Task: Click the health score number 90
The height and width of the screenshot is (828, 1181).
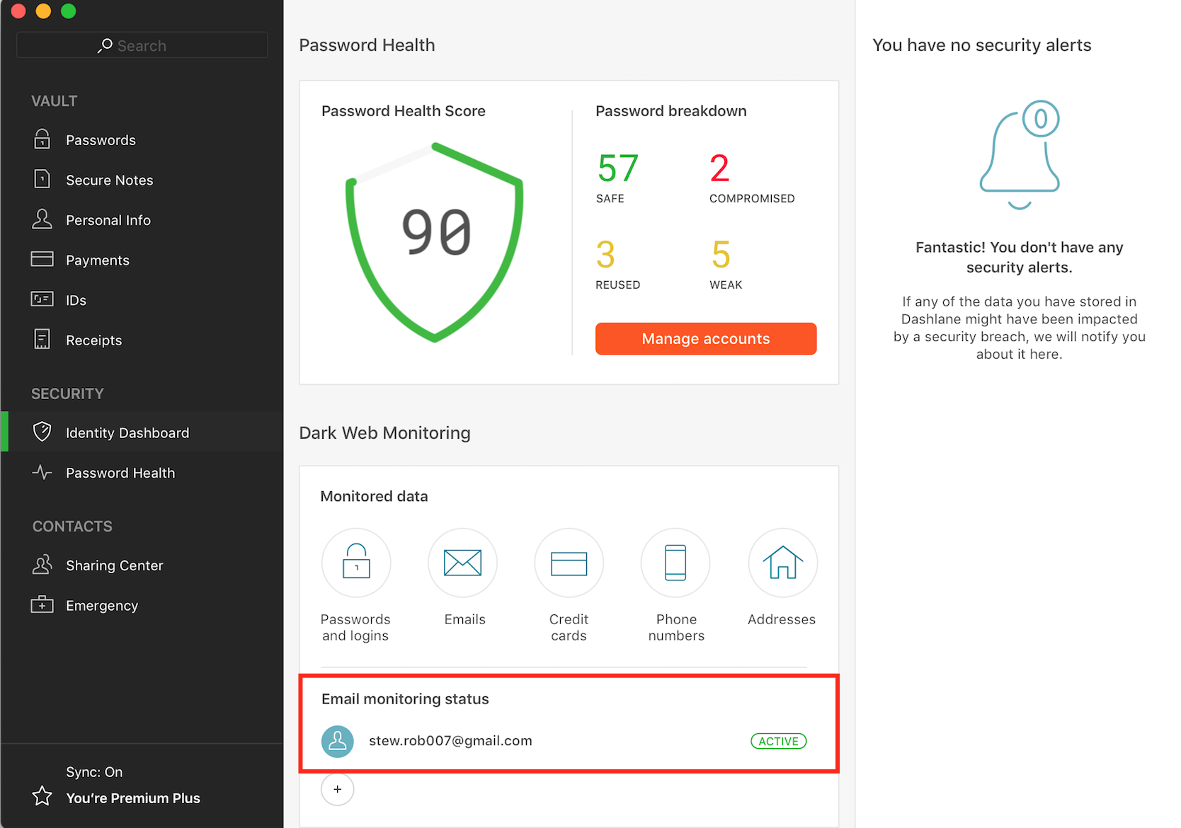Action: pyautogui.click(x=436, y=232)
